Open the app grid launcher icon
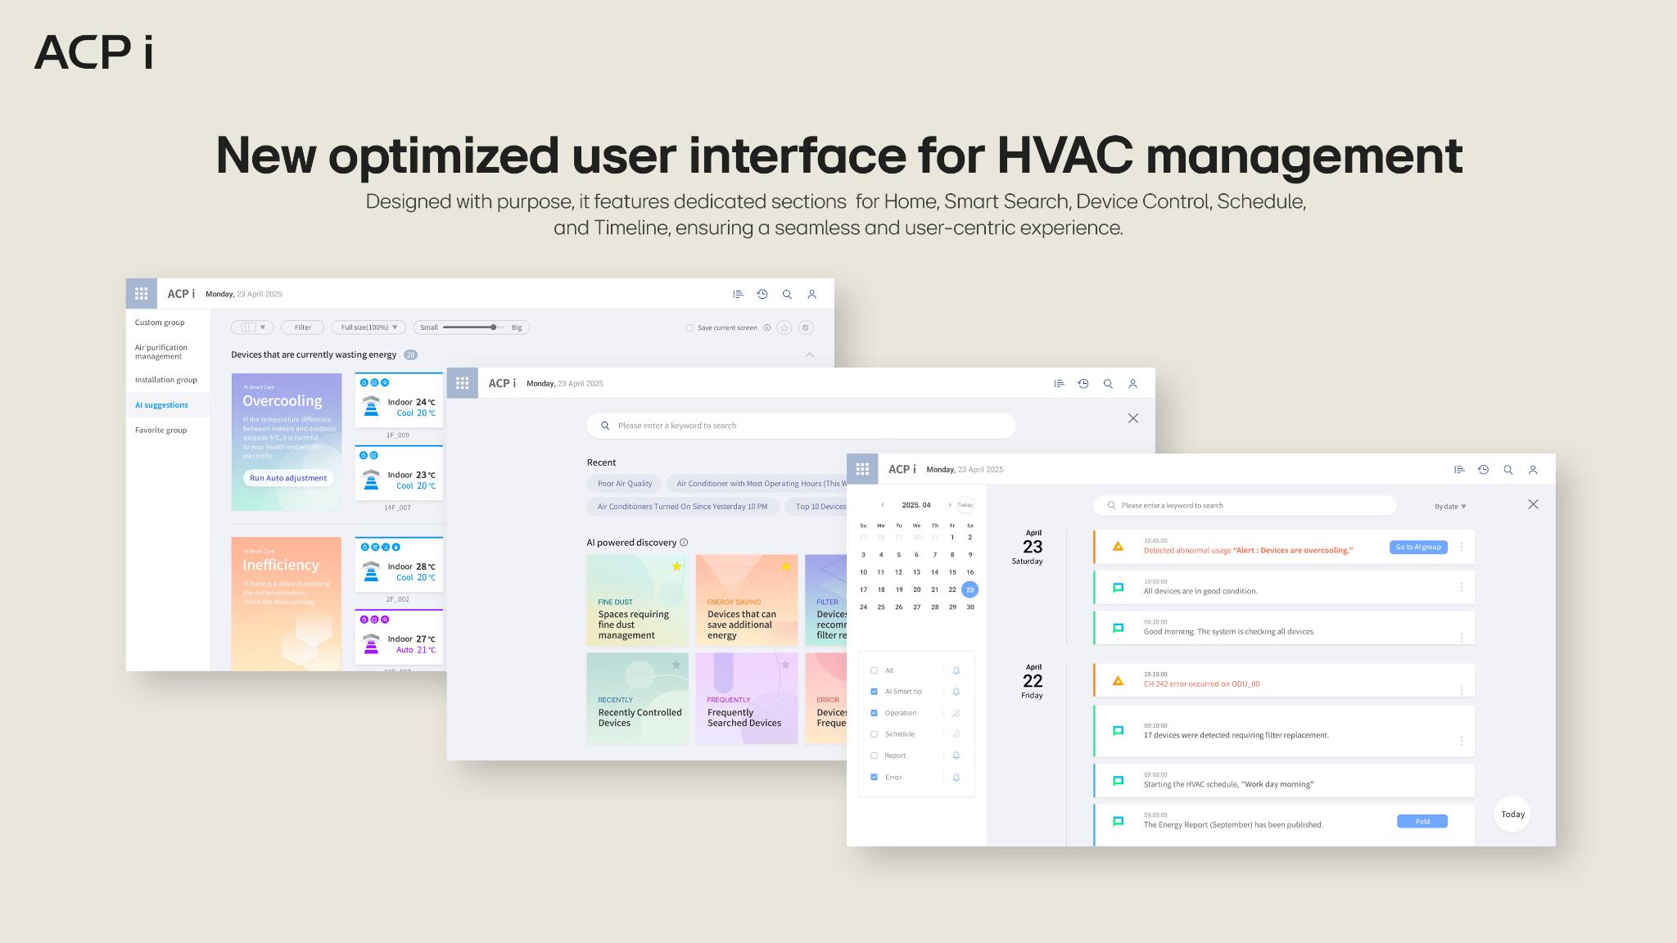 862,468
